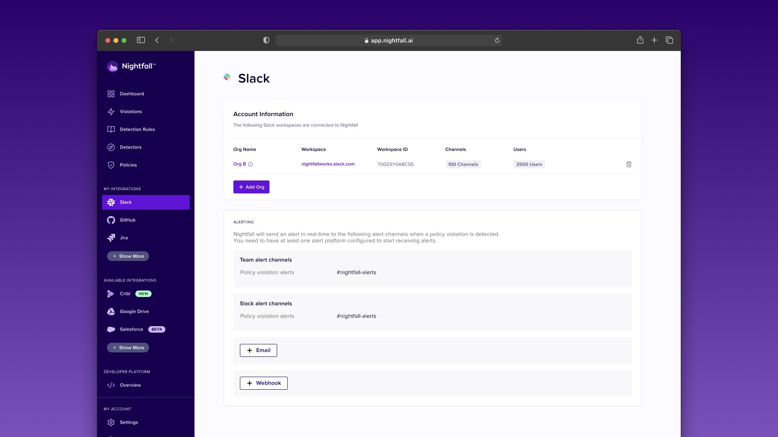Viewport: 778px width, 437px height.
Task: Toggle the browser sidebar panel icon
Action: [141, 40]
